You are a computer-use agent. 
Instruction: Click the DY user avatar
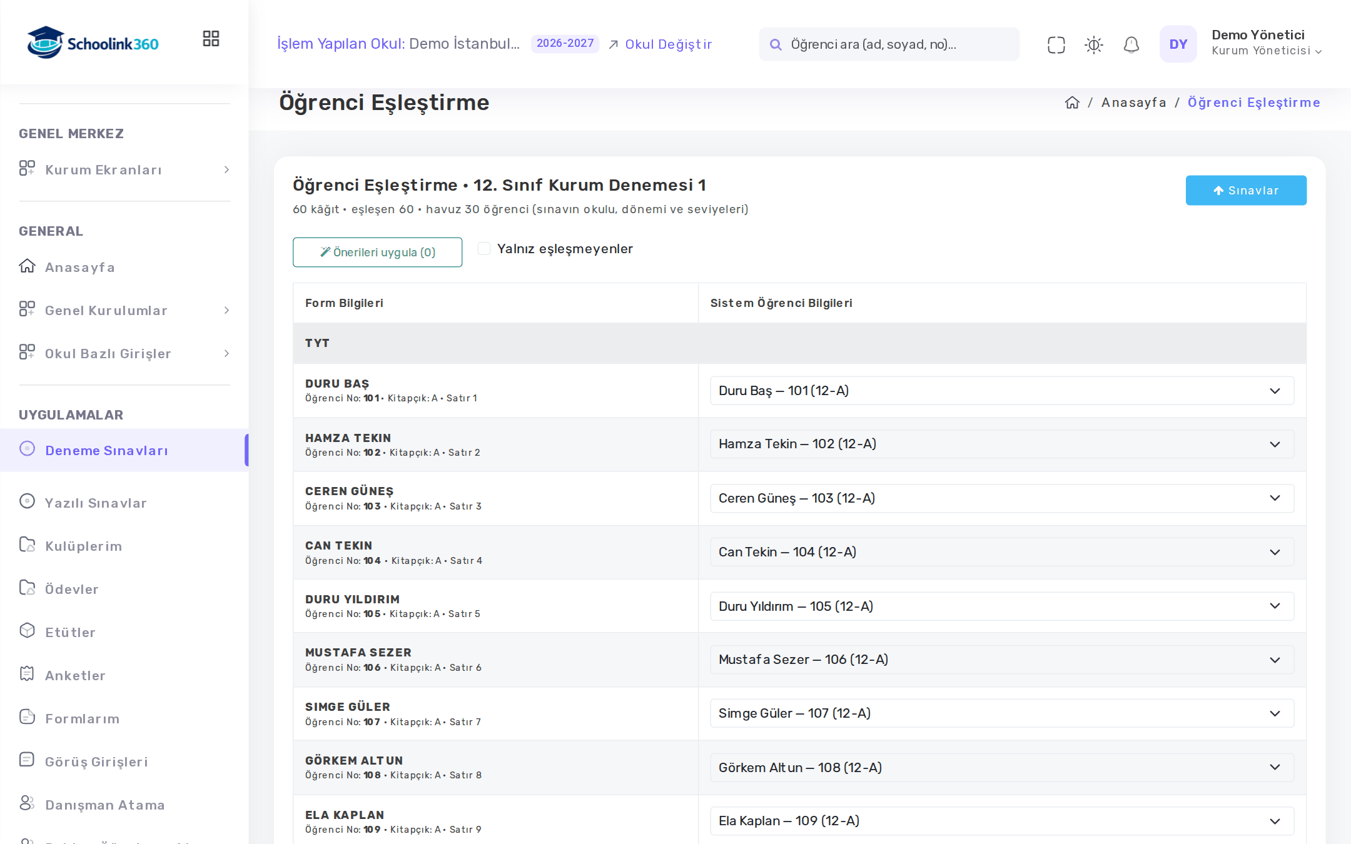click(x=1178, y=44)
